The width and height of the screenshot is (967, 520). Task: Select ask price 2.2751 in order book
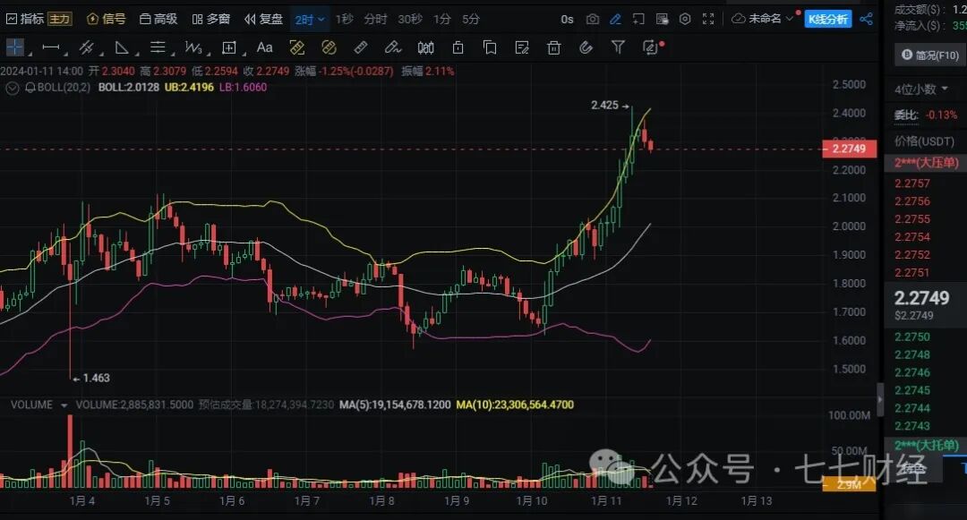pyautogui.click(x=912, y=273)
